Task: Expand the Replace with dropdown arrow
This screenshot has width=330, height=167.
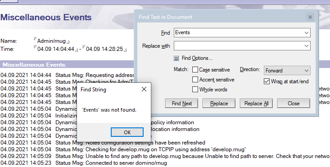Action: click(x=307, y=46)
